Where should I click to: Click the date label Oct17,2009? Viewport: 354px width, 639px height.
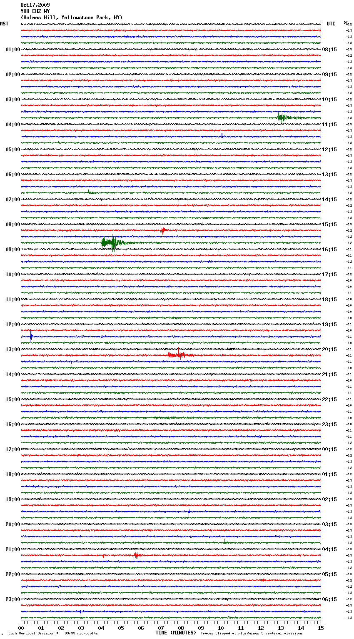click(x=35, y=5)
